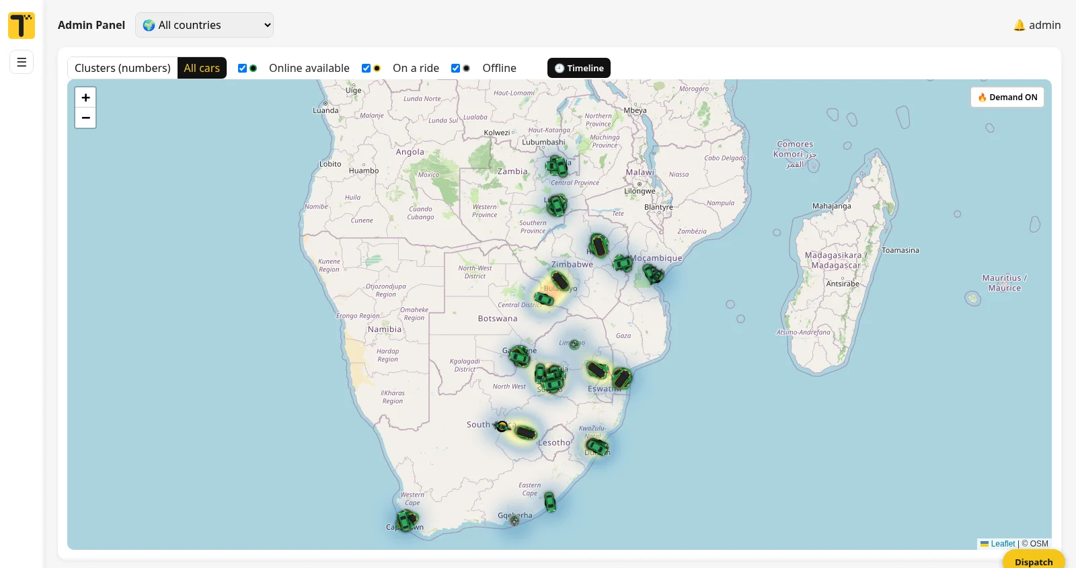
Task: Select the car cluster near Pretoria
Action: 550,378
